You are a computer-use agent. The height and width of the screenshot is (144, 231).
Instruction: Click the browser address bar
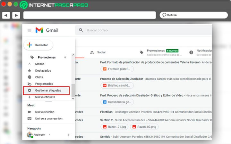pos(90,15)
